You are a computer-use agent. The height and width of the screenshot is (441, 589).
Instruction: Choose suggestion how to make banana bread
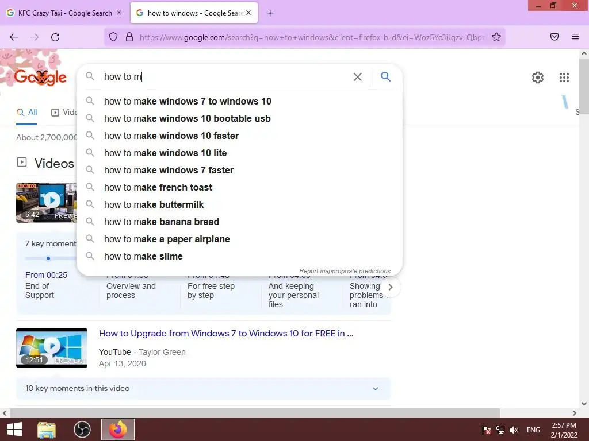[x=239, y=222]
